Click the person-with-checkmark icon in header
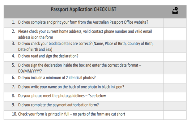The width and height of the screenshot is (191, 126). point(175,10)
